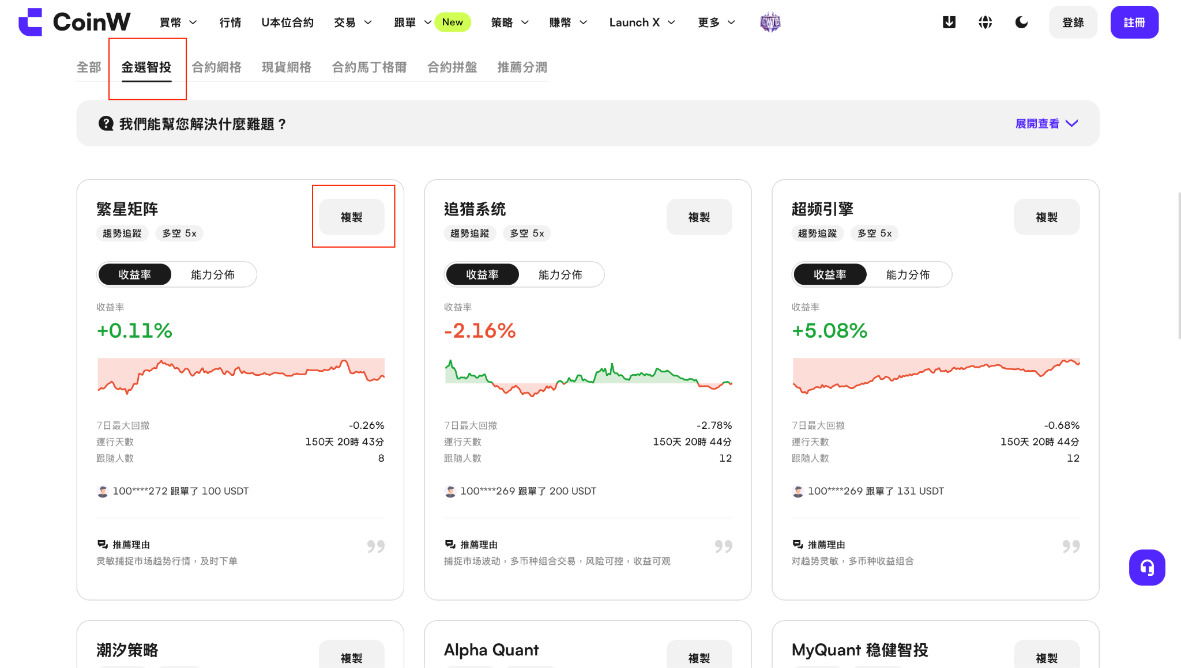
Task: Click the 追猎系统 yield chart
Action: [588, 378]
